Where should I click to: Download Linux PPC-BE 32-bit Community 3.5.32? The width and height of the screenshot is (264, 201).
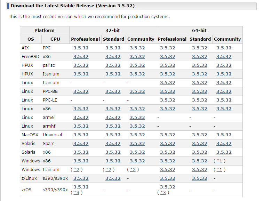point(137,91)
